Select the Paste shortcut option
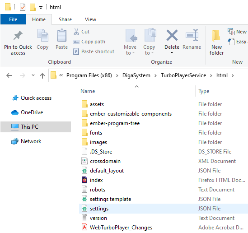Image resolution: width=248 pixels, height=233 pixels. point(94,51)
